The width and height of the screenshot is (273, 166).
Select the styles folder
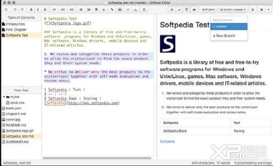[x=15, y=97]
